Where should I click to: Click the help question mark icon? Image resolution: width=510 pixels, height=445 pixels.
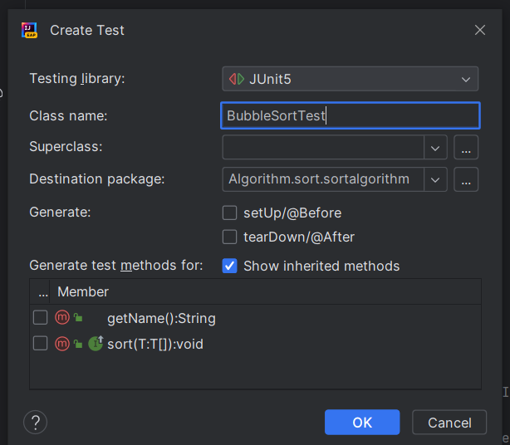click(x=35, y=423)
